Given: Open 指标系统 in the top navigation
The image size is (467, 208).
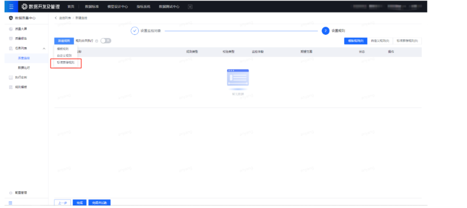Looking at the screenshot, I should tap(143, 6).
